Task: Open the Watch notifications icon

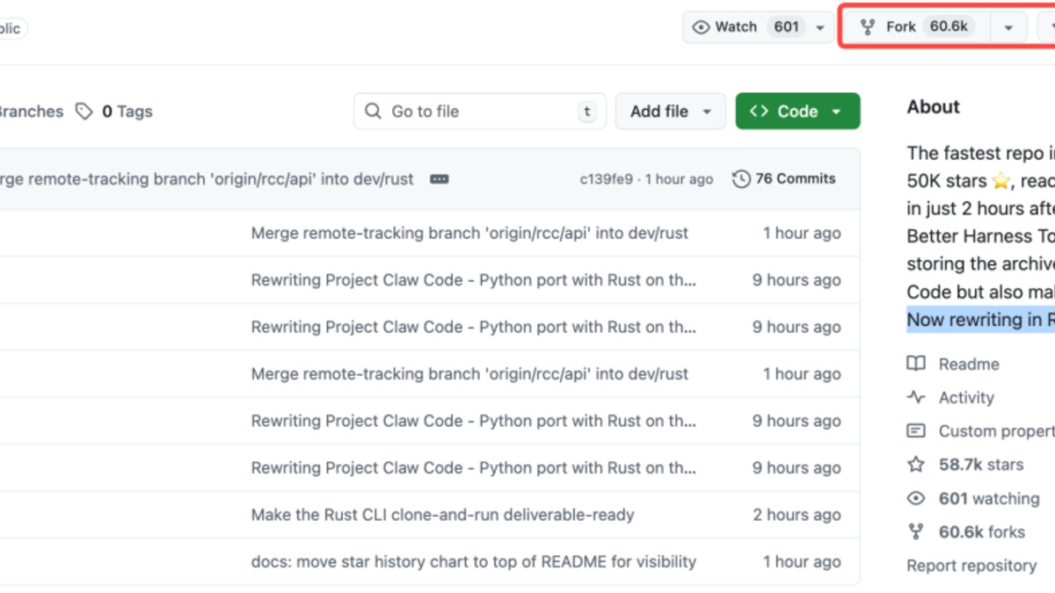Action: [x=700, y=26]
